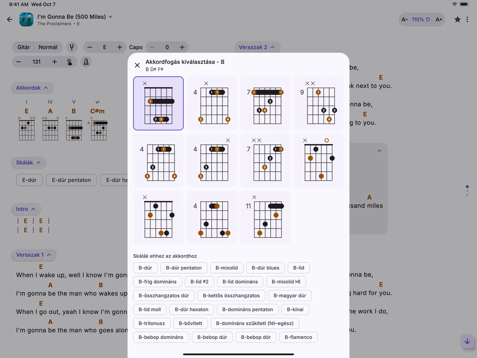This screenshot has width=477, height=358.
Task: Collapse the Skálák section
Action: (29, 163)
